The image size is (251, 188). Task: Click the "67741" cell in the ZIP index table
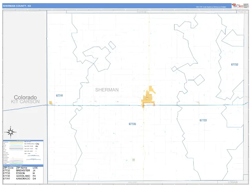pyautogui.click(x=7, y=179)
